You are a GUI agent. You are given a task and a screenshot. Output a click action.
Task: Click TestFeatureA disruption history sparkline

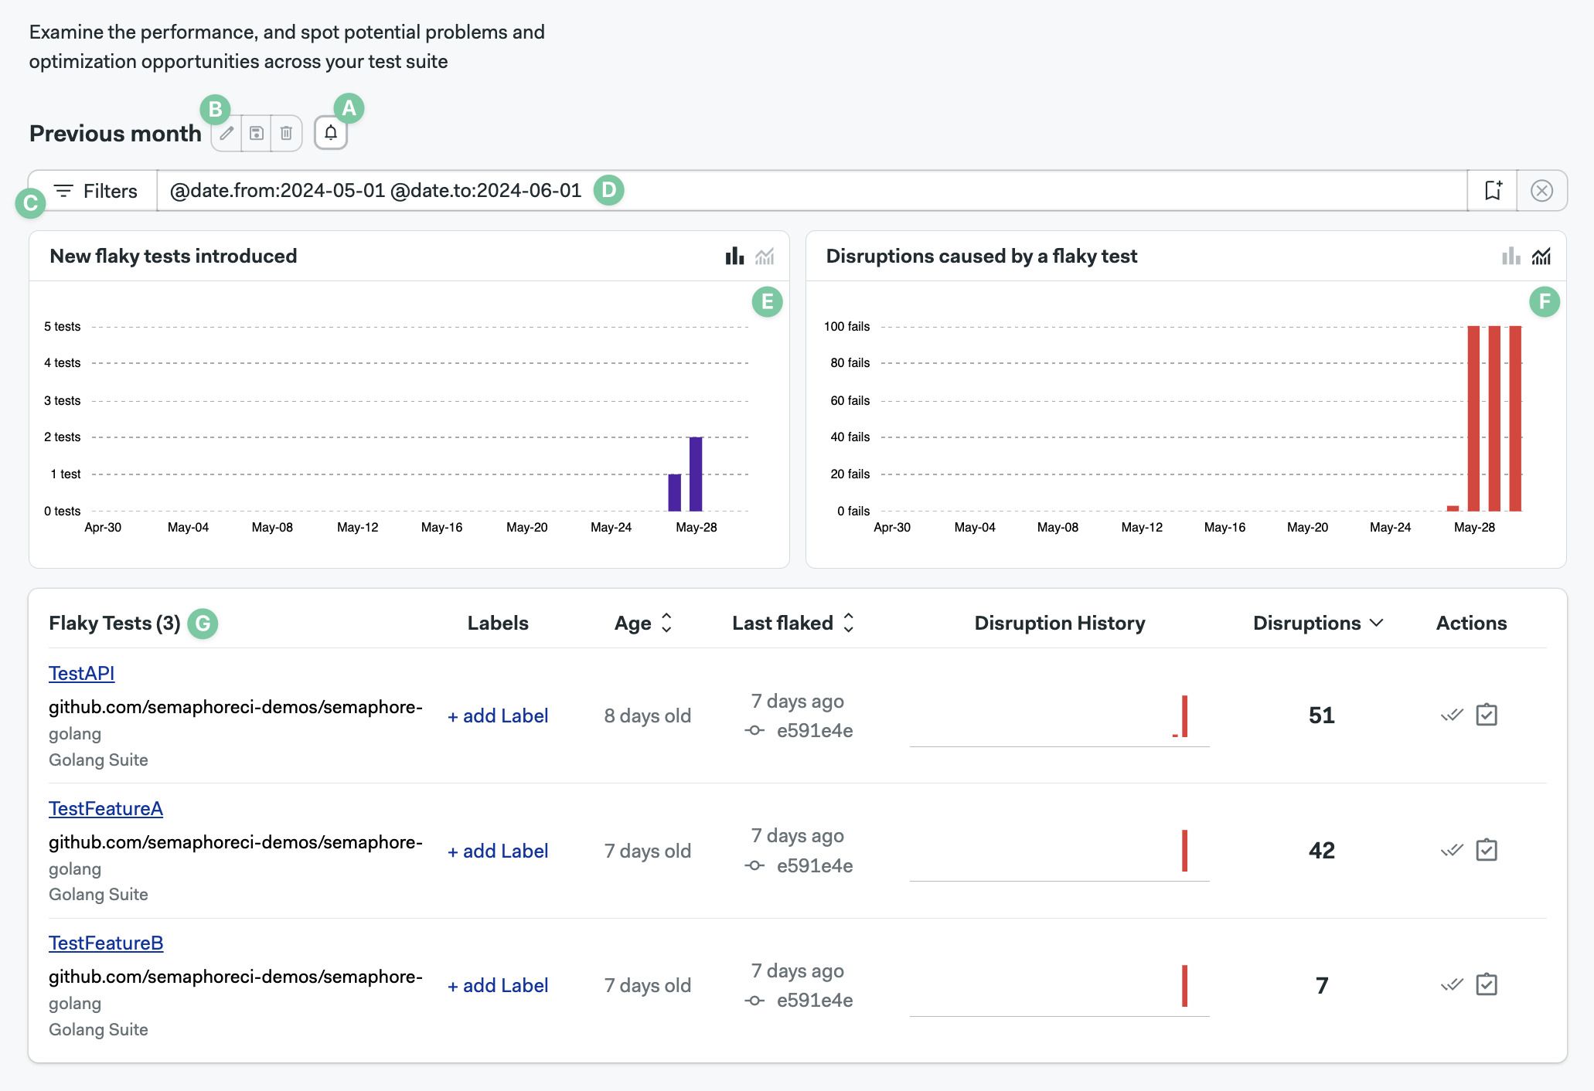(1059, 854)
